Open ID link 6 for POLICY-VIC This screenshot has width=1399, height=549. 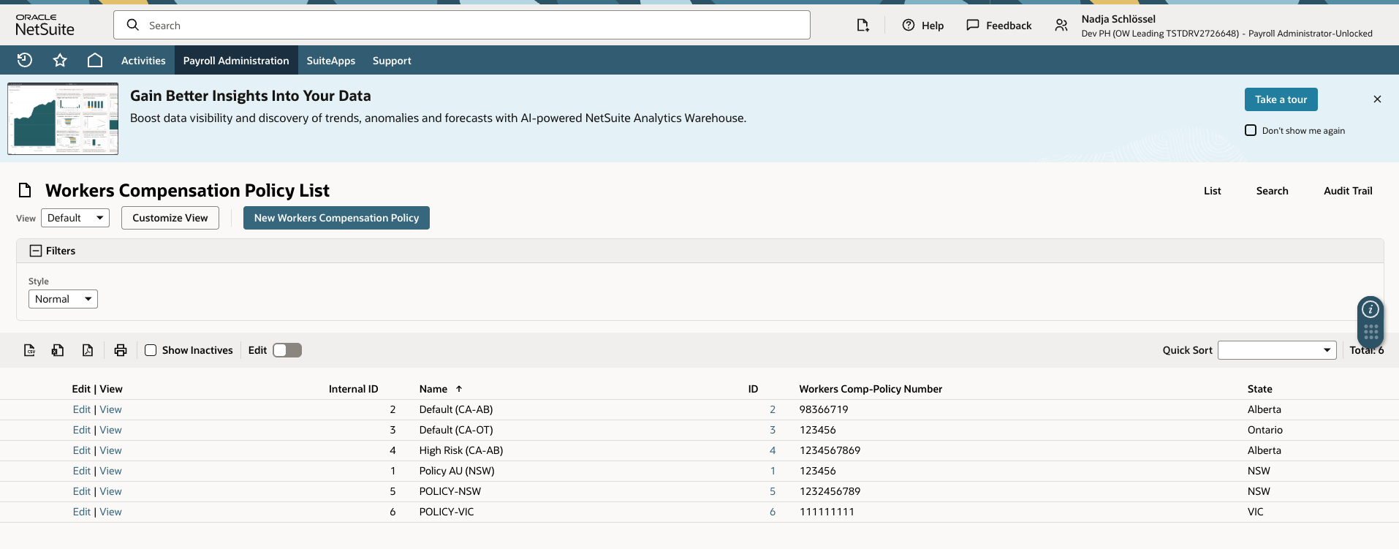tap(773, 512)
